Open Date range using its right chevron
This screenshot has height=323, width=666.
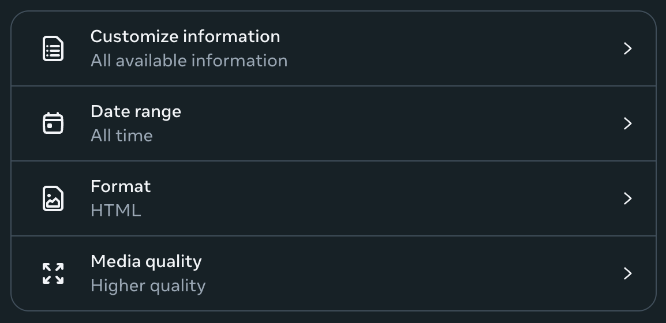click(x=628, y=123)
